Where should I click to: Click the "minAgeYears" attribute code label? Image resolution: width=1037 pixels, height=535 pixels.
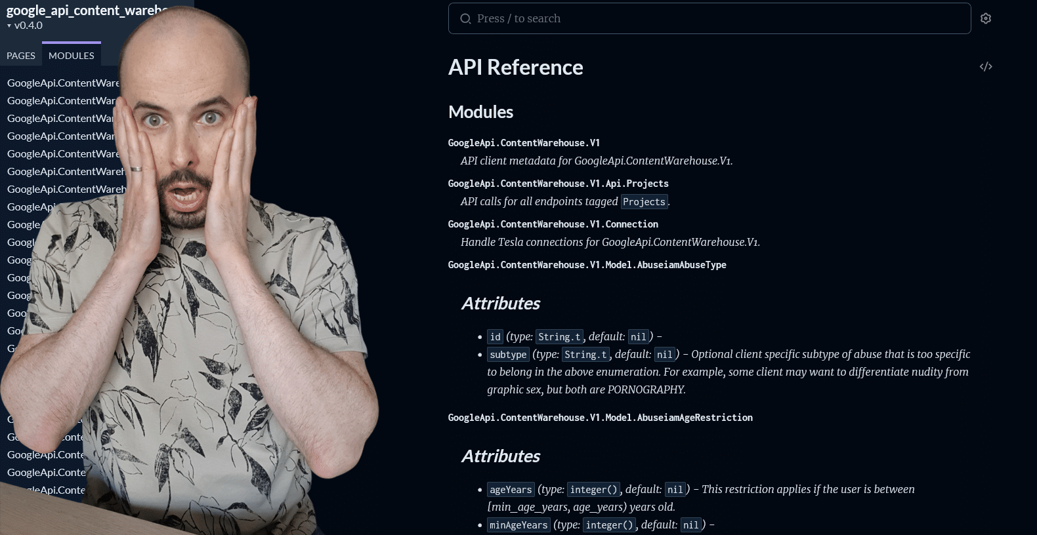518,525
